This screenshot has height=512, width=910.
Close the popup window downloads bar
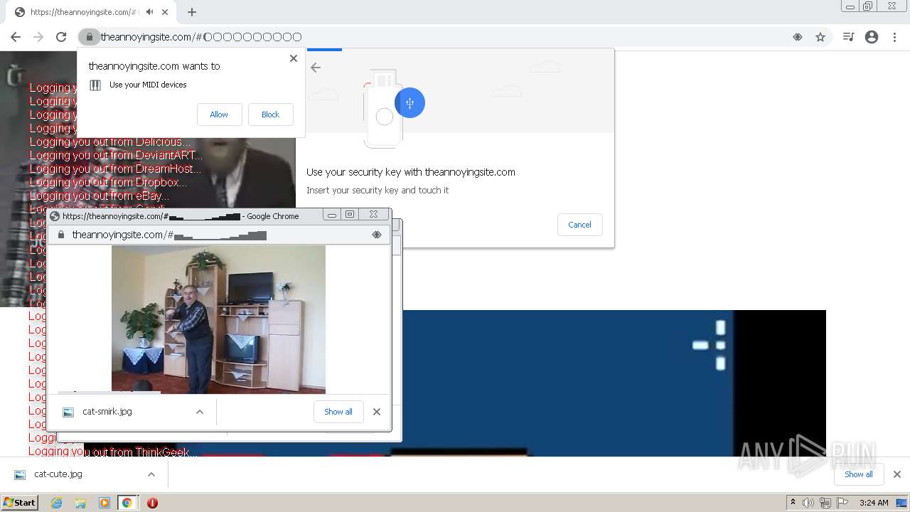click(377, 412)
